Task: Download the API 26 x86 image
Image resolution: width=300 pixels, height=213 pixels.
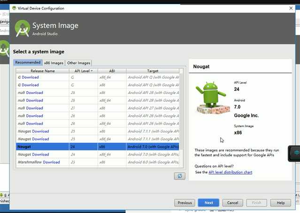Action: click(34, 116)
